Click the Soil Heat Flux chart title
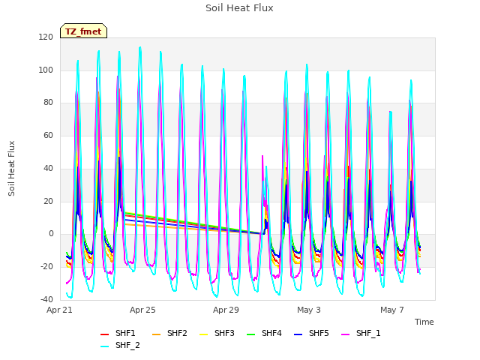The image size is (480, 360). point(239,8)
